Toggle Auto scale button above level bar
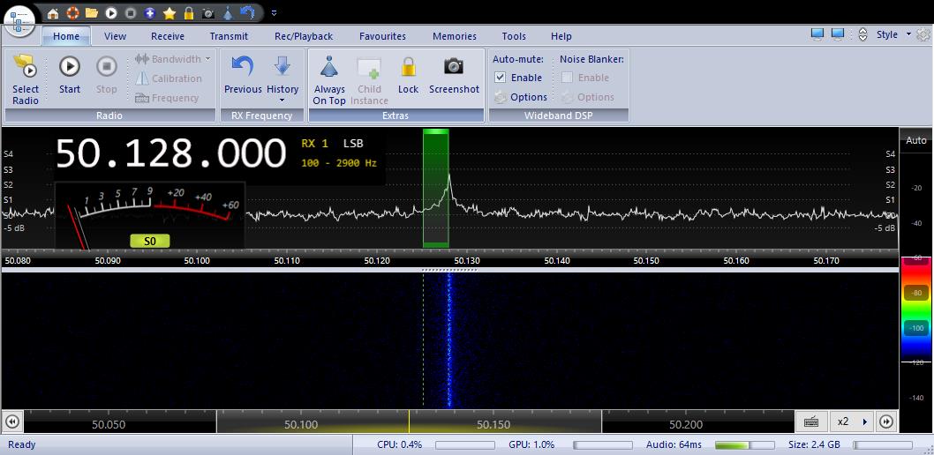The image size is (934, 455). coord(916,140)
